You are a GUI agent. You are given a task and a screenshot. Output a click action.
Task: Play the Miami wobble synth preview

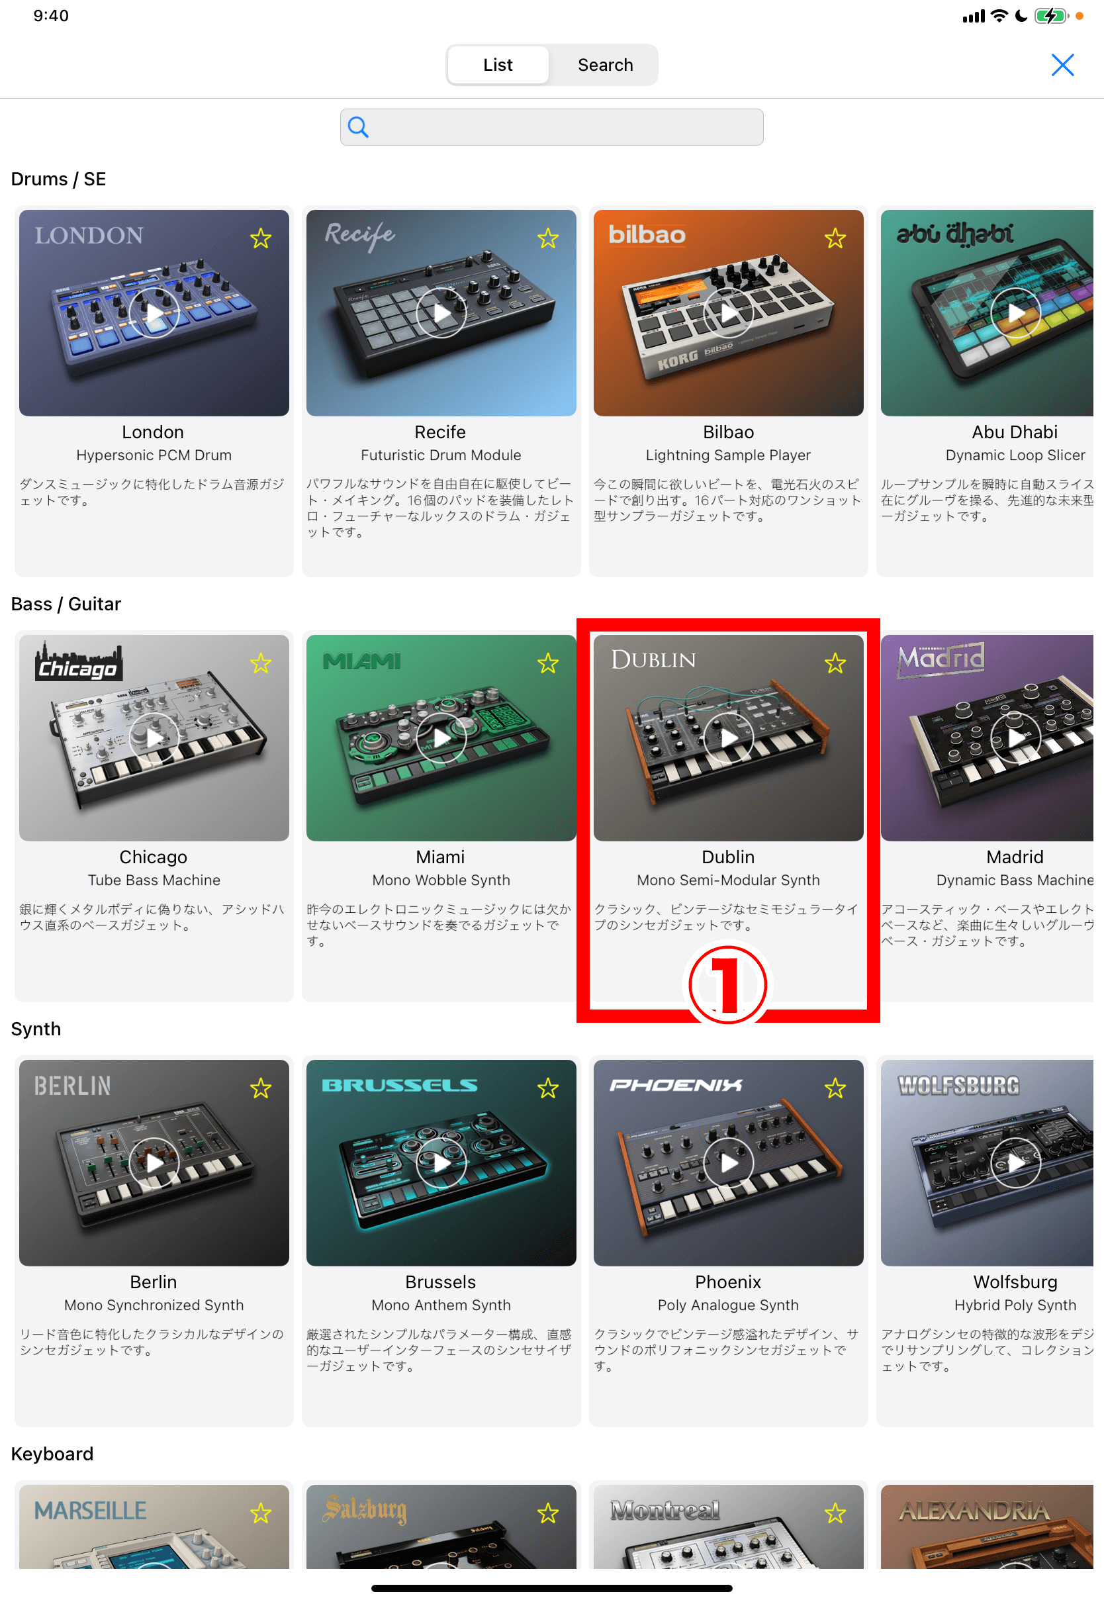point(441,738)
